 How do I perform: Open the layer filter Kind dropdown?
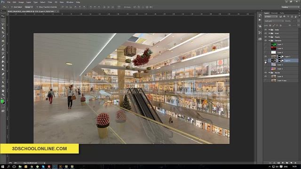coord(271,17)
